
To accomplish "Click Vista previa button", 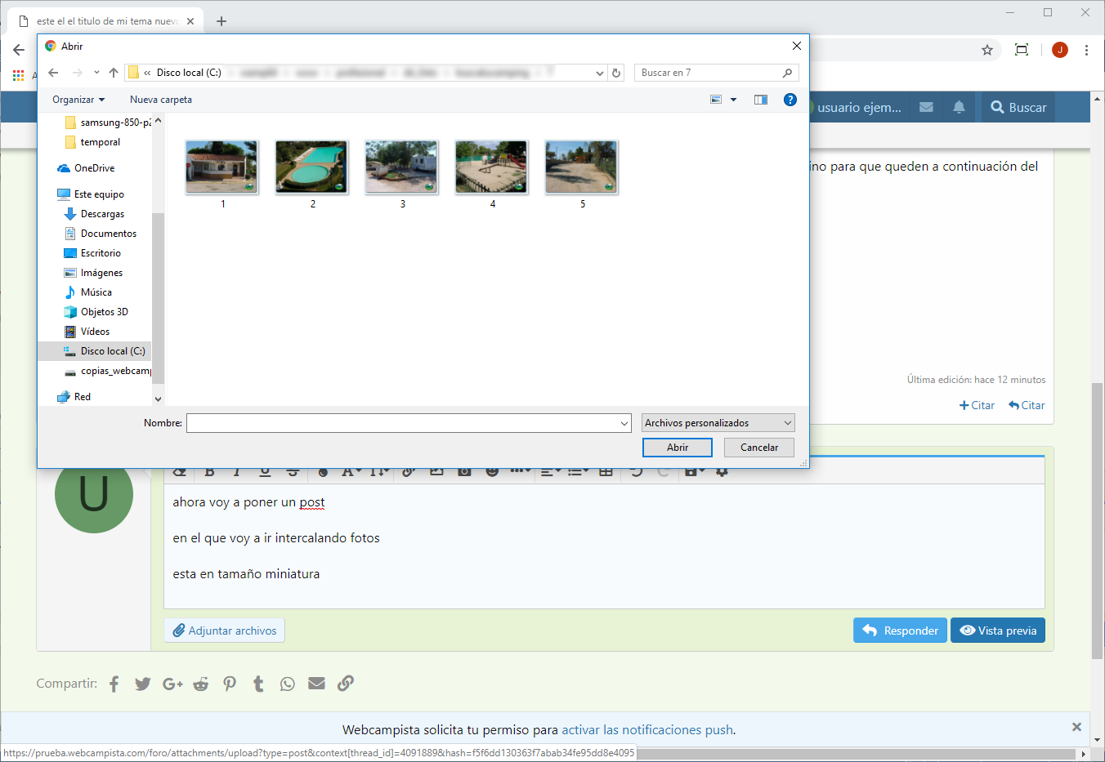I will tap(998, 631).
